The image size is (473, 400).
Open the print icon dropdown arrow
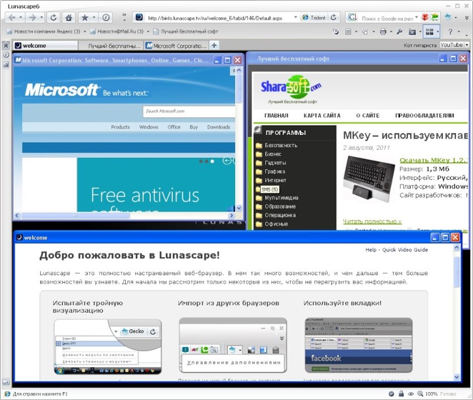coord(391,31)
